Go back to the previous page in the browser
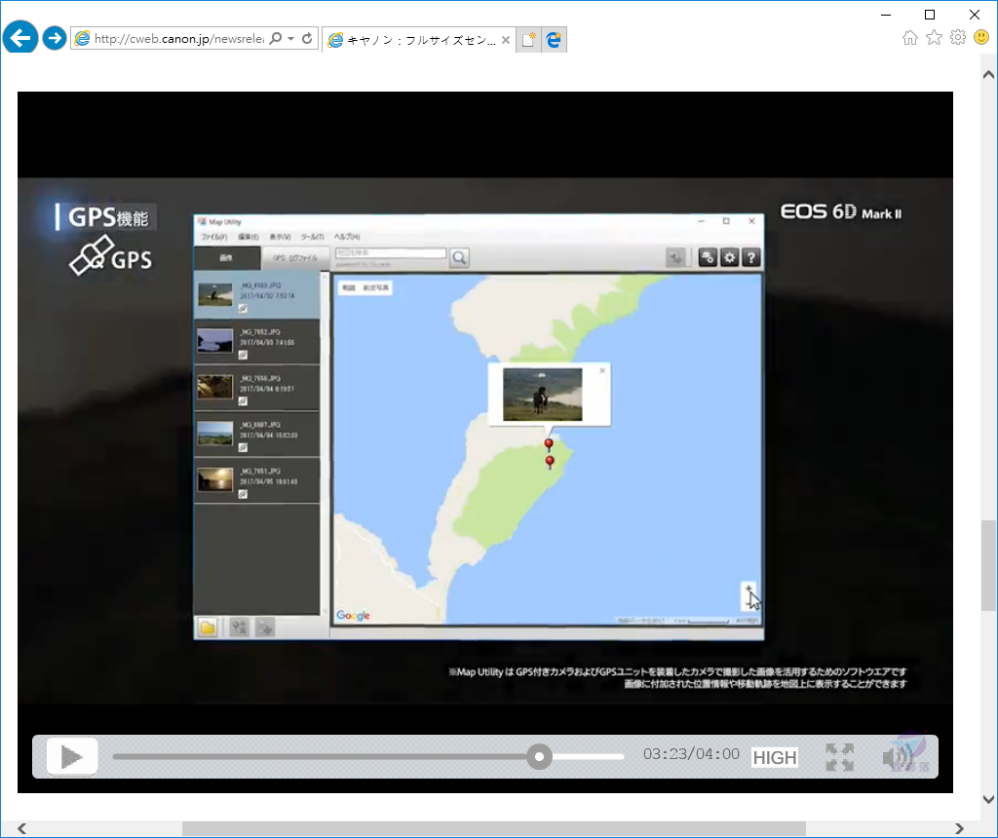 tap(20, 38)
